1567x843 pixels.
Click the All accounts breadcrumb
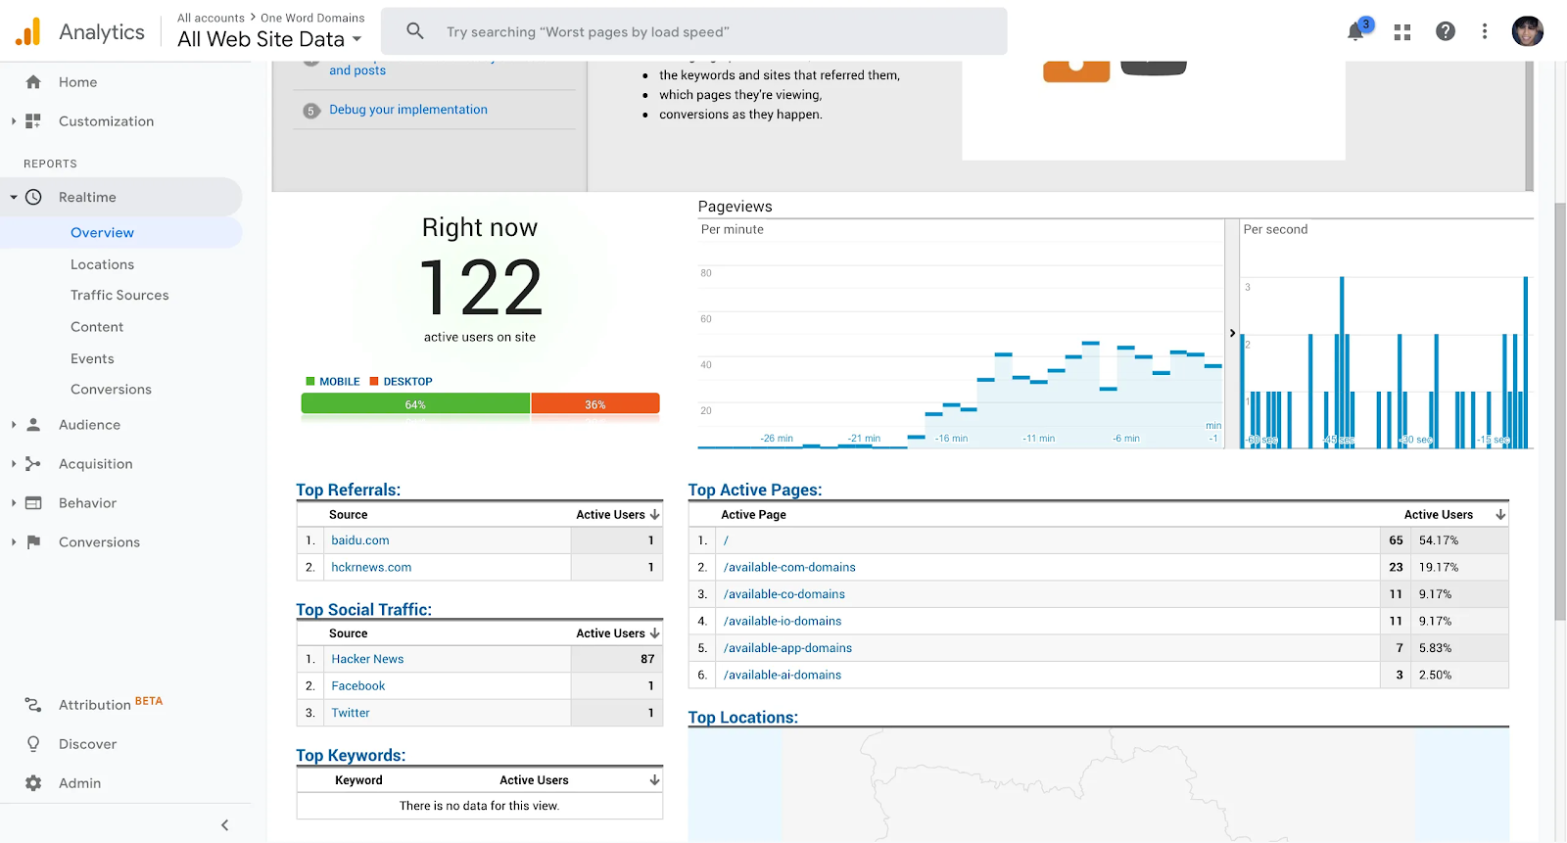[x=211, y=18]
